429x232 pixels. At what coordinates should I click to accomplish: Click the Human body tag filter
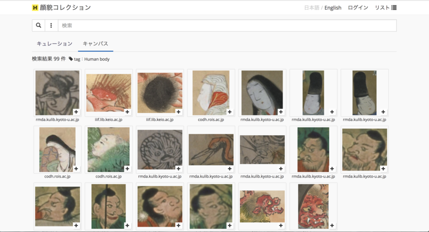89,59
